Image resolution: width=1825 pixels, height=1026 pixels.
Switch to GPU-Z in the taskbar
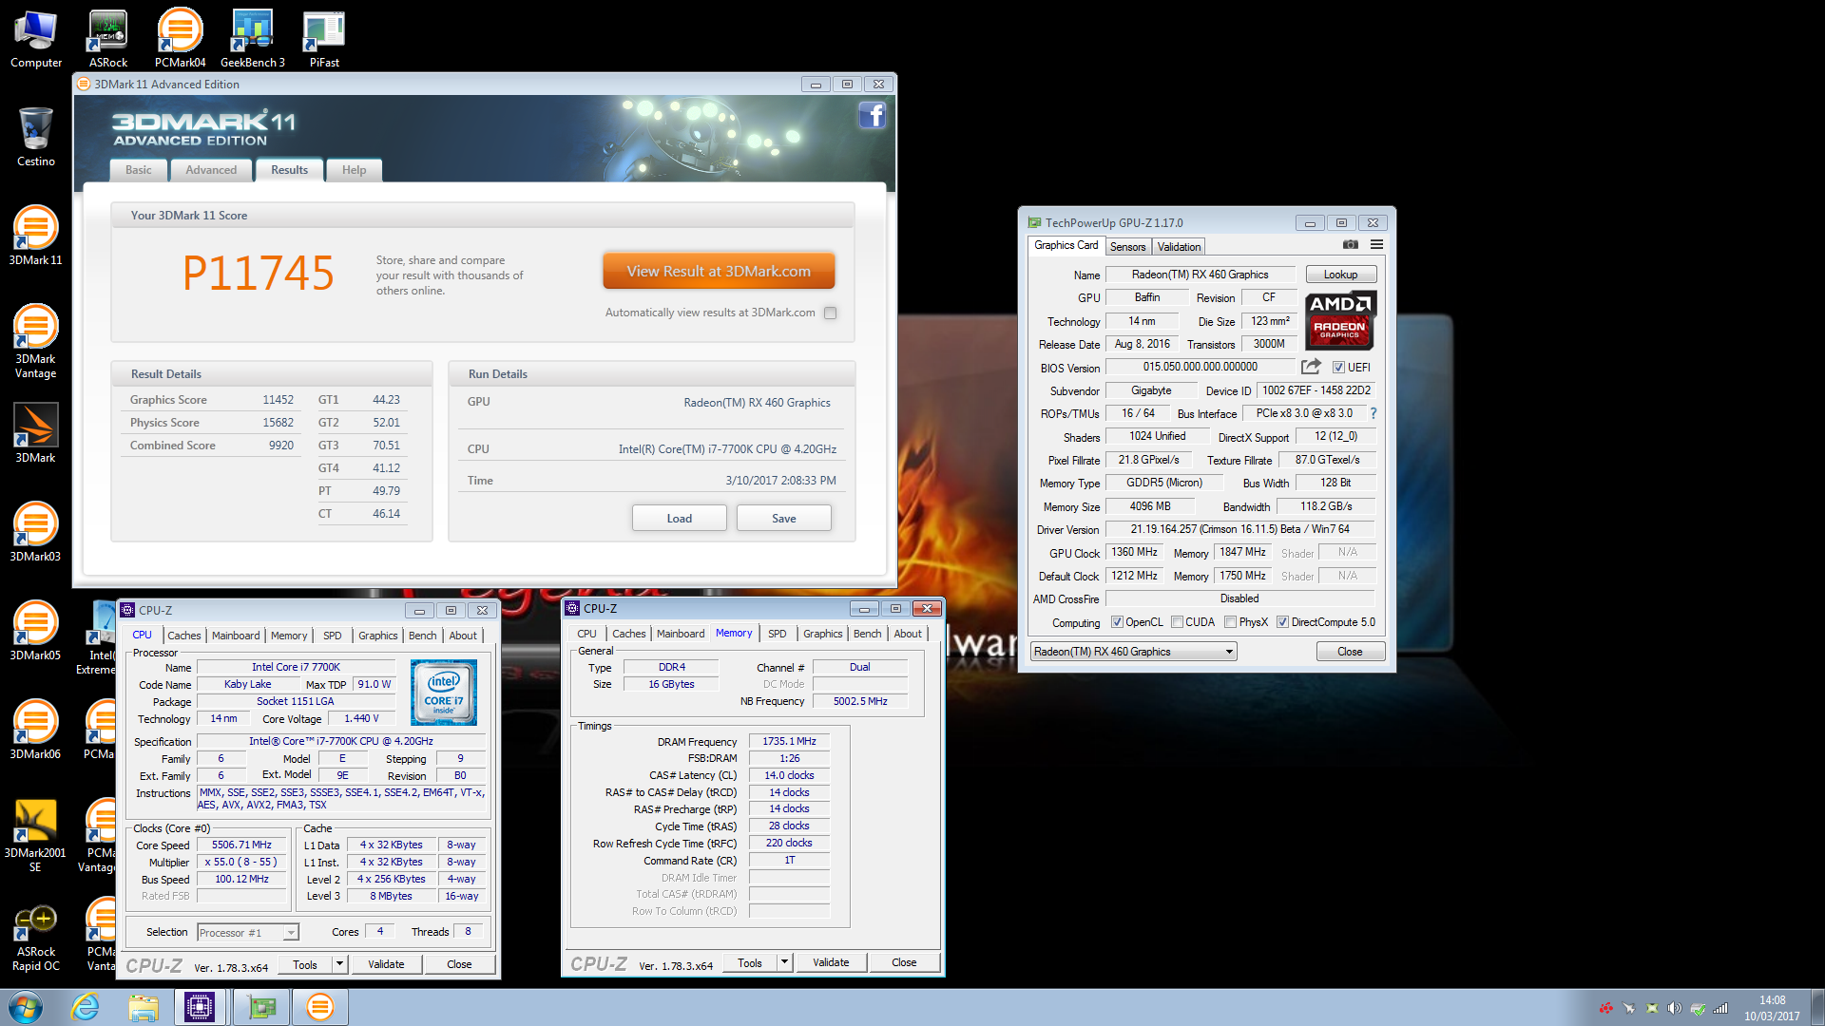(260, 1007)
